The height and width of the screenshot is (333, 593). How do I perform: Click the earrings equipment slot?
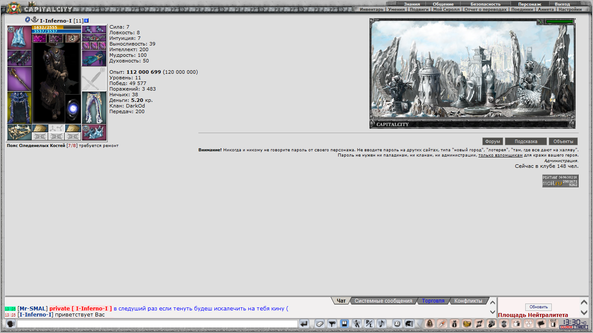(x=94, y=29)
